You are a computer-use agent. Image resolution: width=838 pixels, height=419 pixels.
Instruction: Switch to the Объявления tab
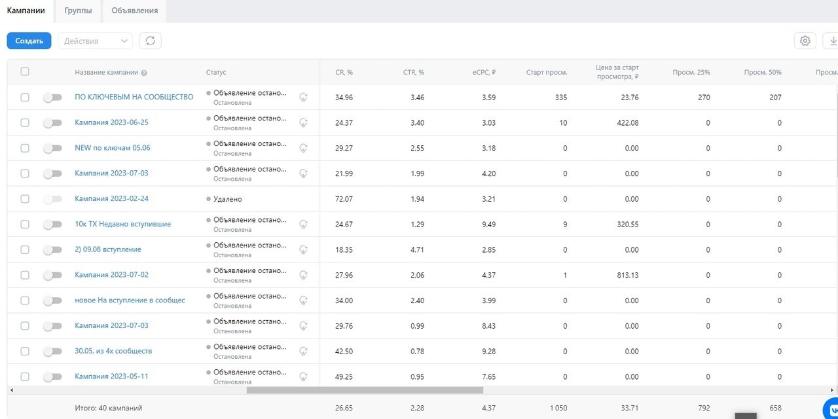(134, 11)
